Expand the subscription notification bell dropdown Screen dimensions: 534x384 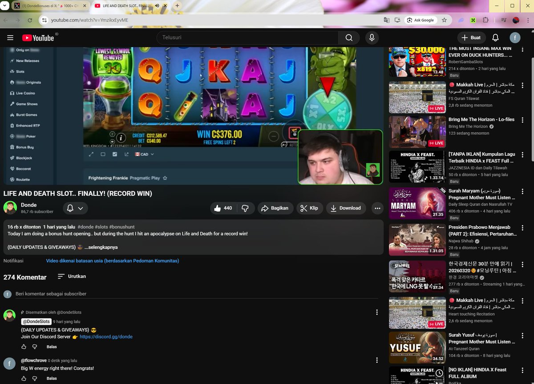75,208
